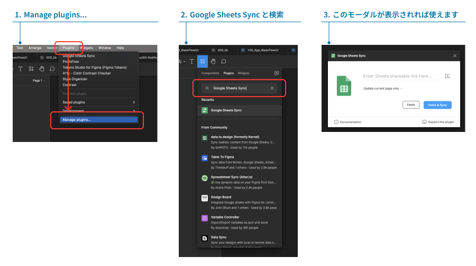Click the Documentation circle icon in the modal

coord(336,122)
